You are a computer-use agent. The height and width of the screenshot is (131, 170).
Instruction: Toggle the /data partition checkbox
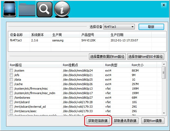pyautogui.click(x=11, y=80)
